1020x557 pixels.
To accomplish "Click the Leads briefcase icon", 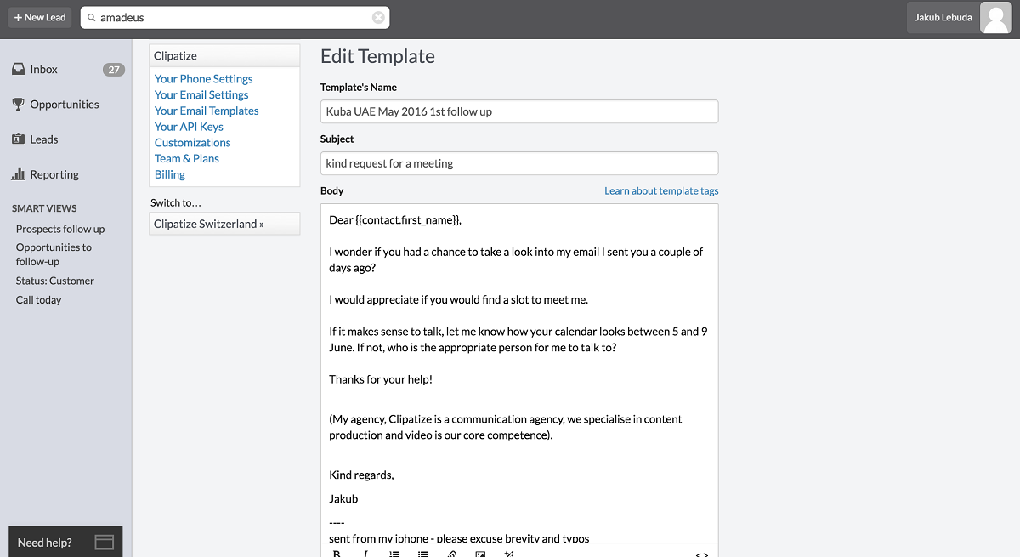I will [x=18, y=139].
